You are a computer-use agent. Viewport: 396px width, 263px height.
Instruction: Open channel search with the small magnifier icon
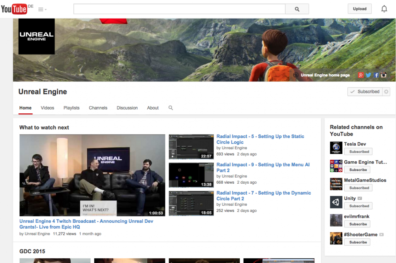click(171, 108)
